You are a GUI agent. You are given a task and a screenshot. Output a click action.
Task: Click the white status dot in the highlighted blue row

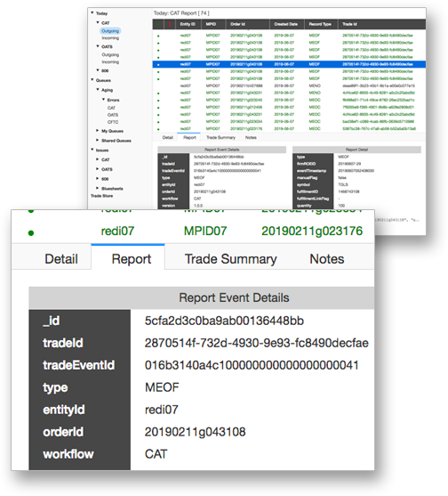tap(158, 64)
